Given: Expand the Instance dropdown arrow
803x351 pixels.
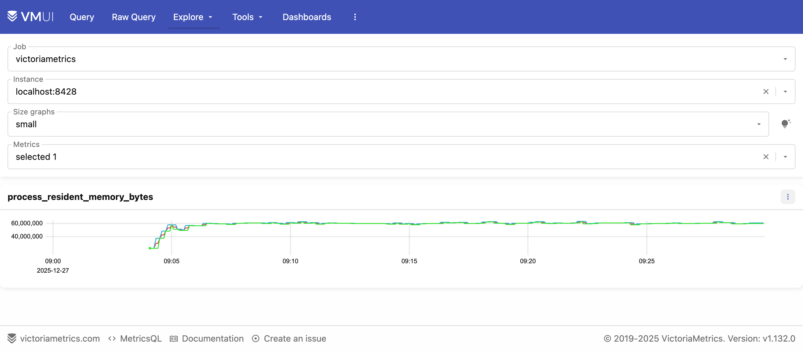Looking at the screenshot, I should 785,92.
